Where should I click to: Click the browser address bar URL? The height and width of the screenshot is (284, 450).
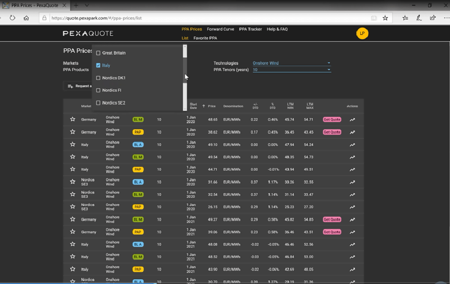tap(96, 18)
